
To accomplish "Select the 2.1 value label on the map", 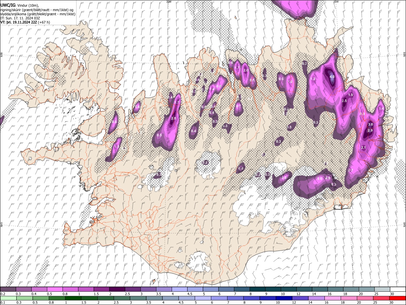I will (363, 147).
